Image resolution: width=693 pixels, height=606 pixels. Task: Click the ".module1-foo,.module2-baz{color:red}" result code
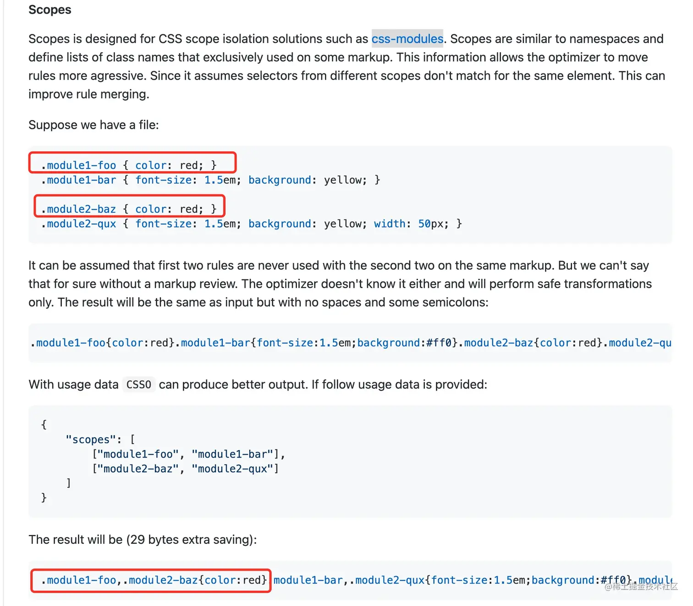click(154, 580)
